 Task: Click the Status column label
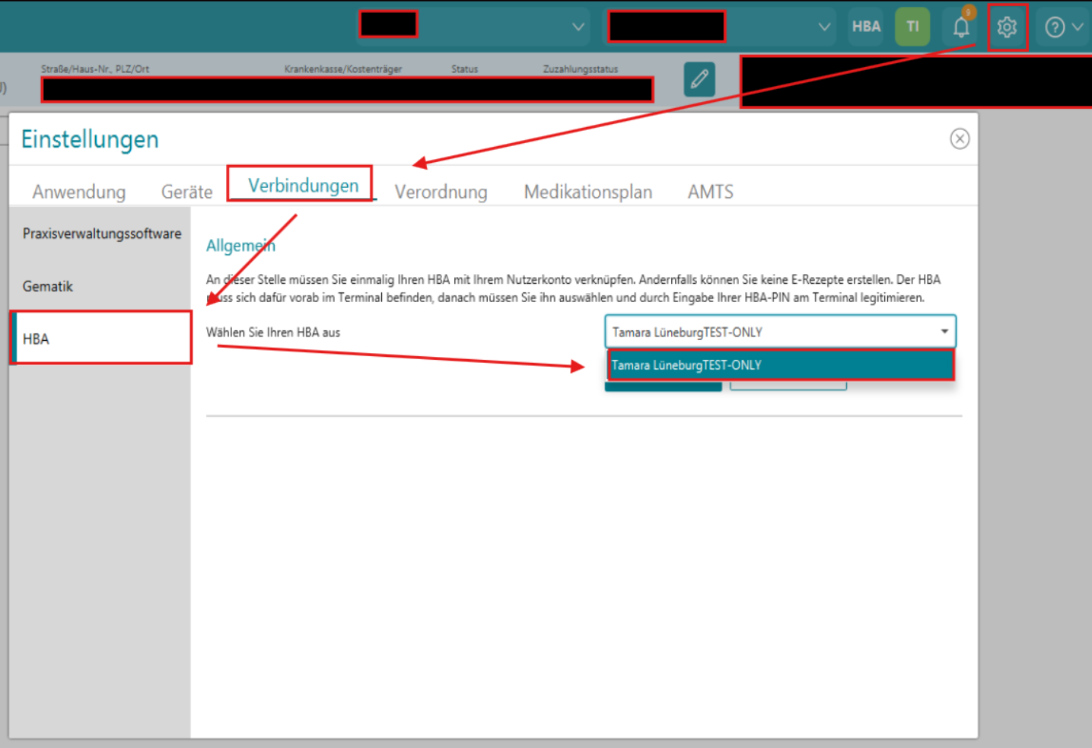(x=464, y=69)
